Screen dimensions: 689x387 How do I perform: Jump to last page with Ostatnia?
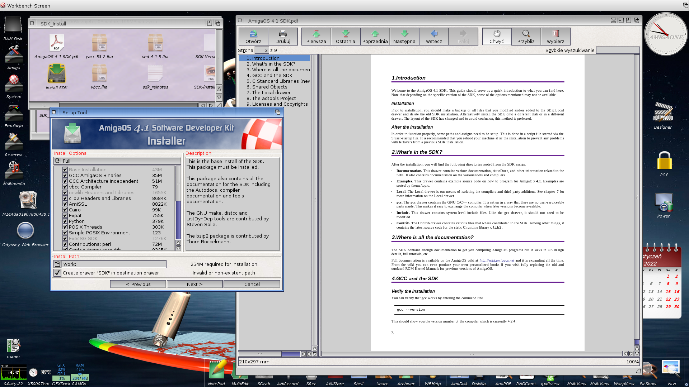point(346,37)
